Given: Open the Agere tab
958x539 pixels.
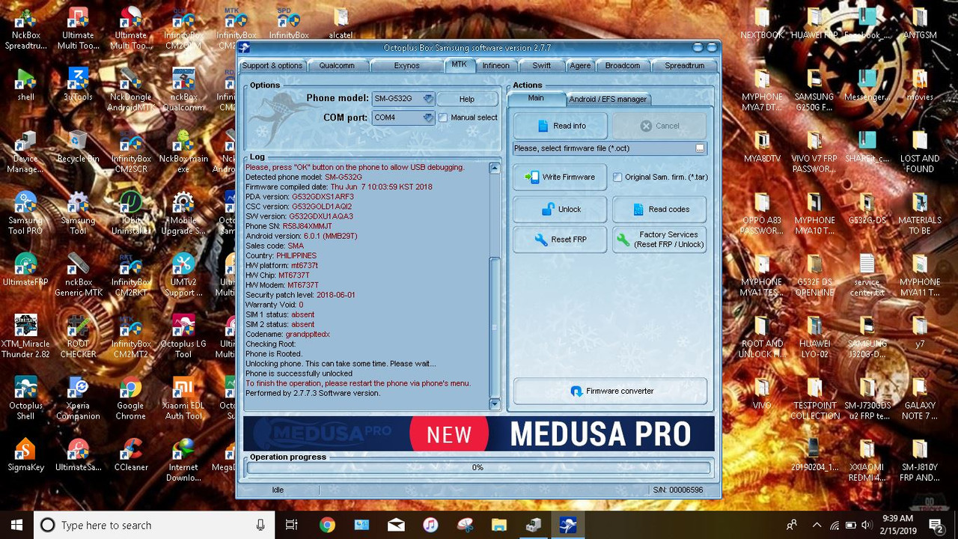Looking at the screenshot, I should tap(580, 66).
